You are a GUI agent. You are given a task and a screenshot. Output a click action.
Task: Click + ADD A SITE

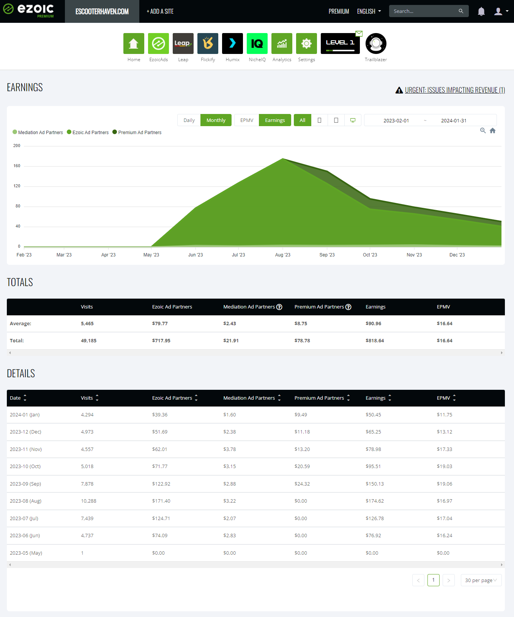160,11
